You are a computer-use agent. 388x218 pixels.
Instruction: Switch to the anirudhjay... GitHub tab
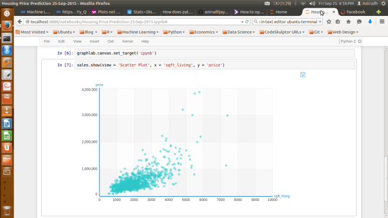click(x=213, y=12)
